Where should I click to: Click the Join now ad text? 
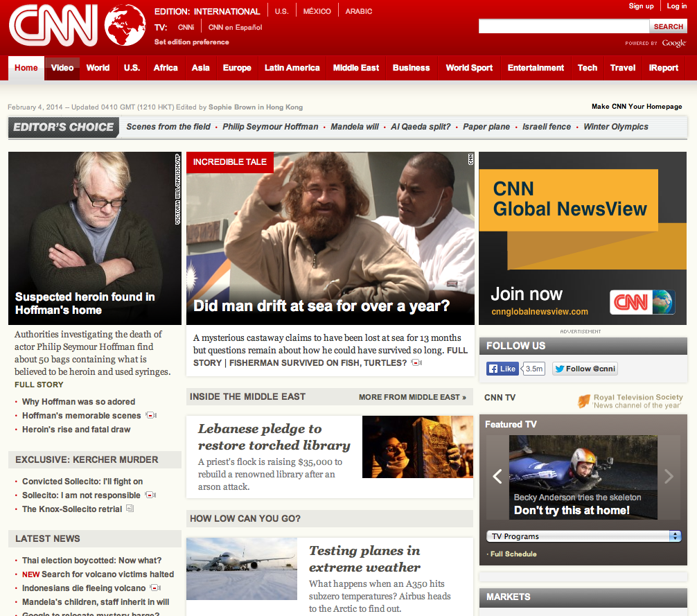(x=527, y=294)
